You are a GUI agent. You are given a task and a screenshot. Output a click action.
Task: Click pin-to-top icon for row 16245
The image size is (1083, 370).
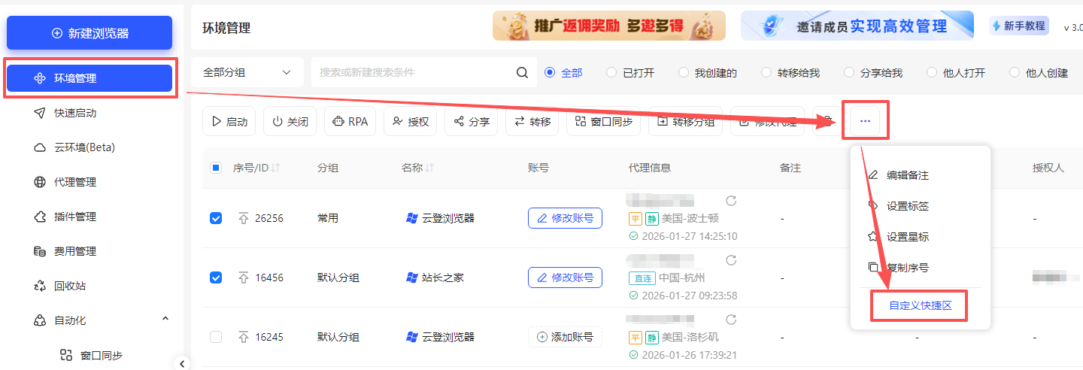coord(243,337)
